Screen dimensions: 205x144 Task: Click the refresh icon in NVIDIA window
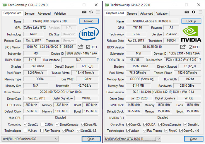[194, 12]
